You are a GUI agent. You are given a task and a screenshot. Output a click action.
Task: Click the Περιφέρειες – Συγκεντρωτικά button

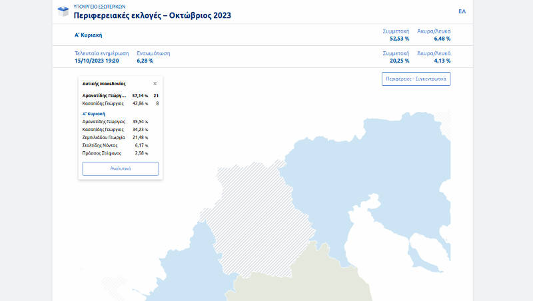tap(416, 79)
